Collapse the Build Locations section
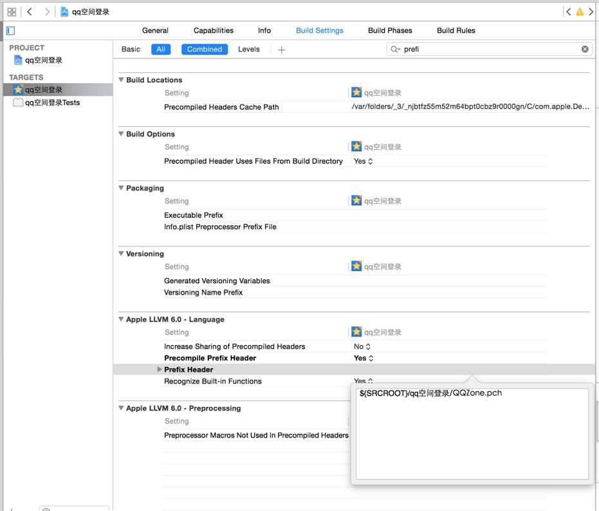The image size is (599, 511). 121,80
